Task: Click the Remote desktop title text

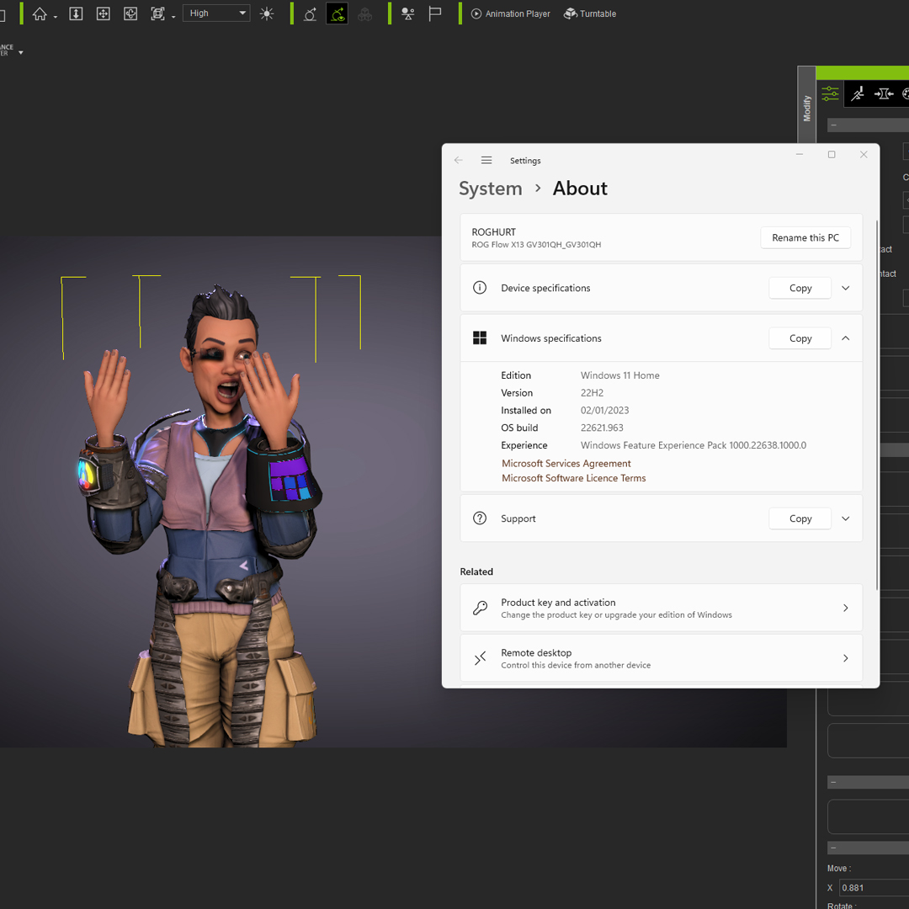Action: (536, 653)
